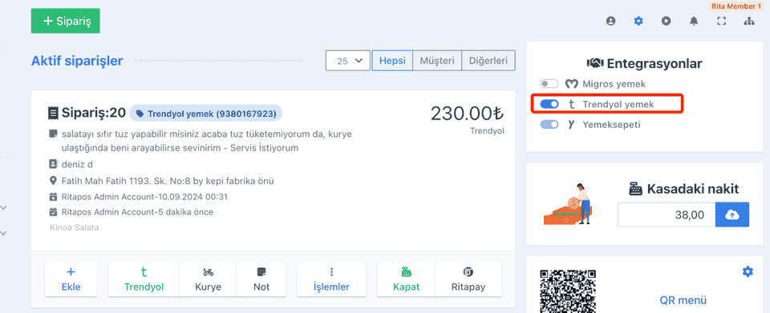Click the Migros yemek logo icon

point(571,84)
